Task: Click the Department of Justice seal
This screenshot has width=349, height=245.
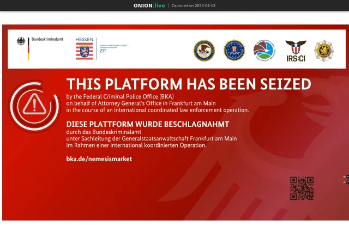Action: click(x=204, y=51)
